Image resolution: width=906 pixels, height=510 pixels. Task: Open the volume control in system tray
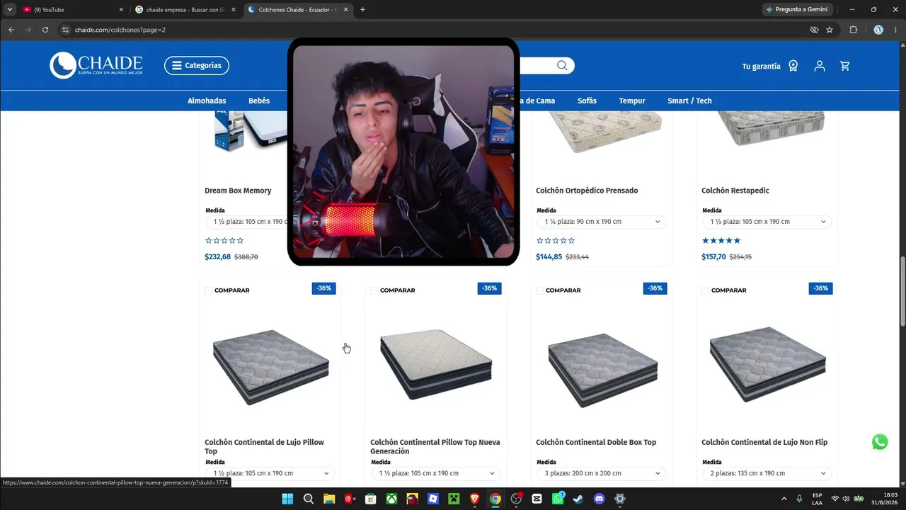tap(846, 499)
